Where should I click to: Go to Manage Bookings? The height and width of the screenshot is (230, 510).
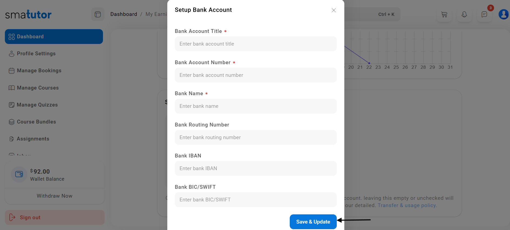tap(39, 71)
